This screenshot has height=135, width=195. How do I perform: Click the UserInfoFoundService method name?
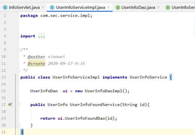pyautogui.click(x=95, y=105)
